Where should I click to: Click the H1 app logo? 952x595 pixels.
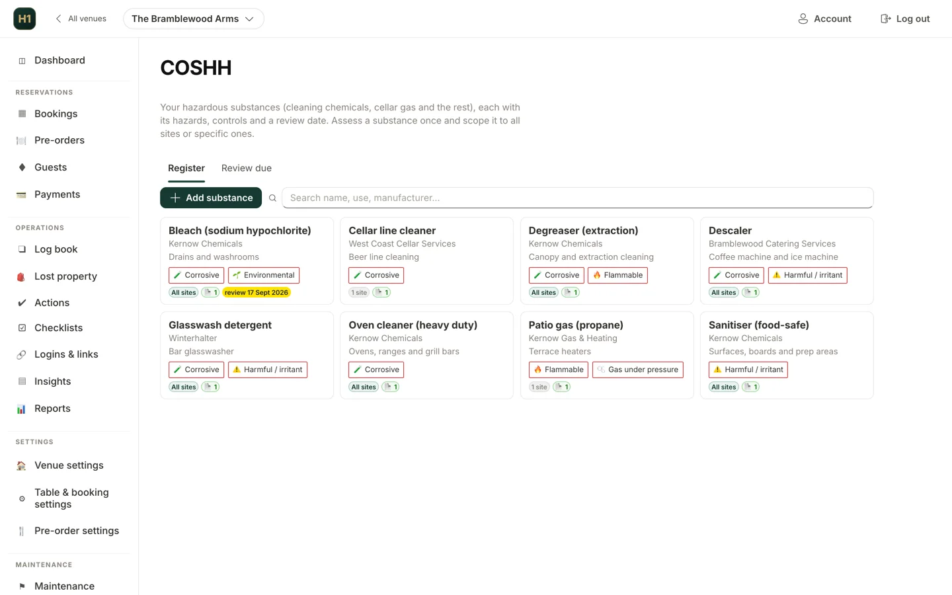pyautogui.click(x=24, y=19)
